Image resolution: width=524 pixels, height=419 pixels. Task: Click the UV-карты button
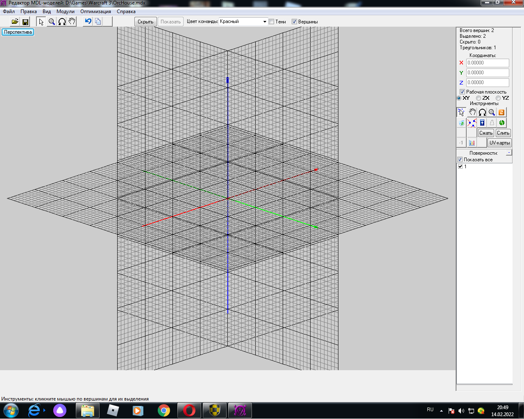coord(499,143)
